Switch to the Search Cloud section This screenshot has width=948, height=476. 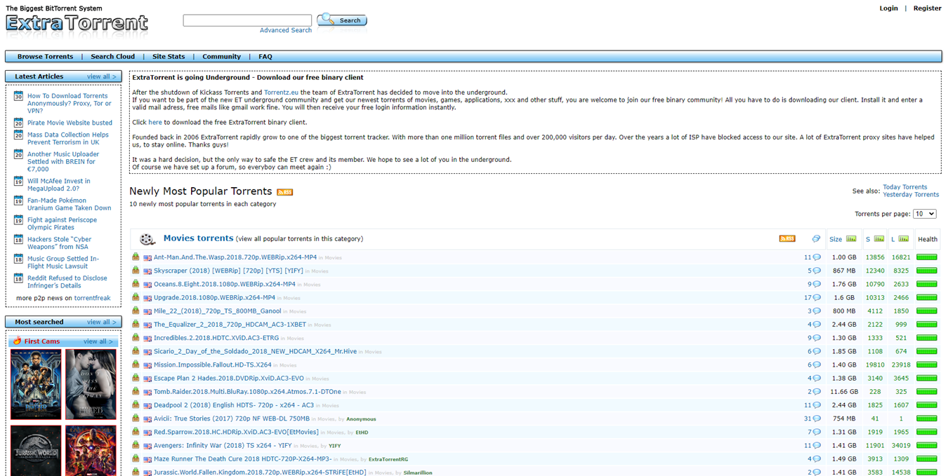(112, 56)
